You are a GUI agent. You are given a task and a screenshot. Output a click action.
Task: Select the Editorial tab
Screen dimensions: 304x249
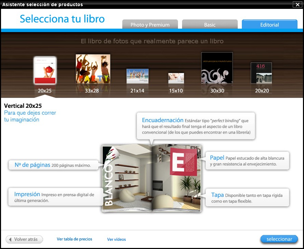270,25
